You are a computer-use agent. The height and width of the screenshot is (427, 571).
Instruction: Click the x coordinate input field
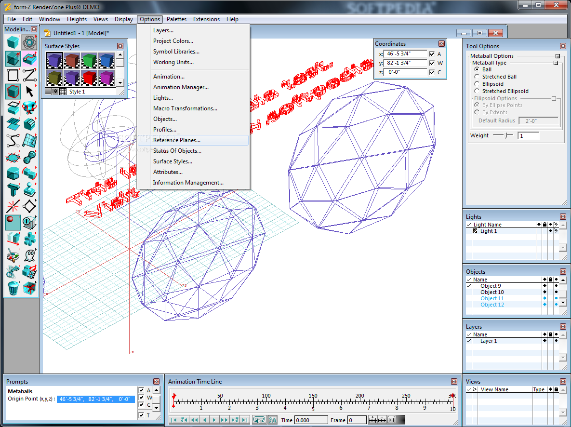(x=405, y=54)
